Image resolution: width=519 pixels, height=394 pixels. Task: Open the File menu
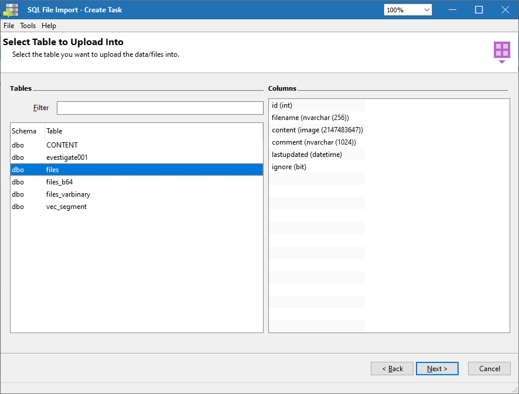pyautogui.click(x=9, y=26)
